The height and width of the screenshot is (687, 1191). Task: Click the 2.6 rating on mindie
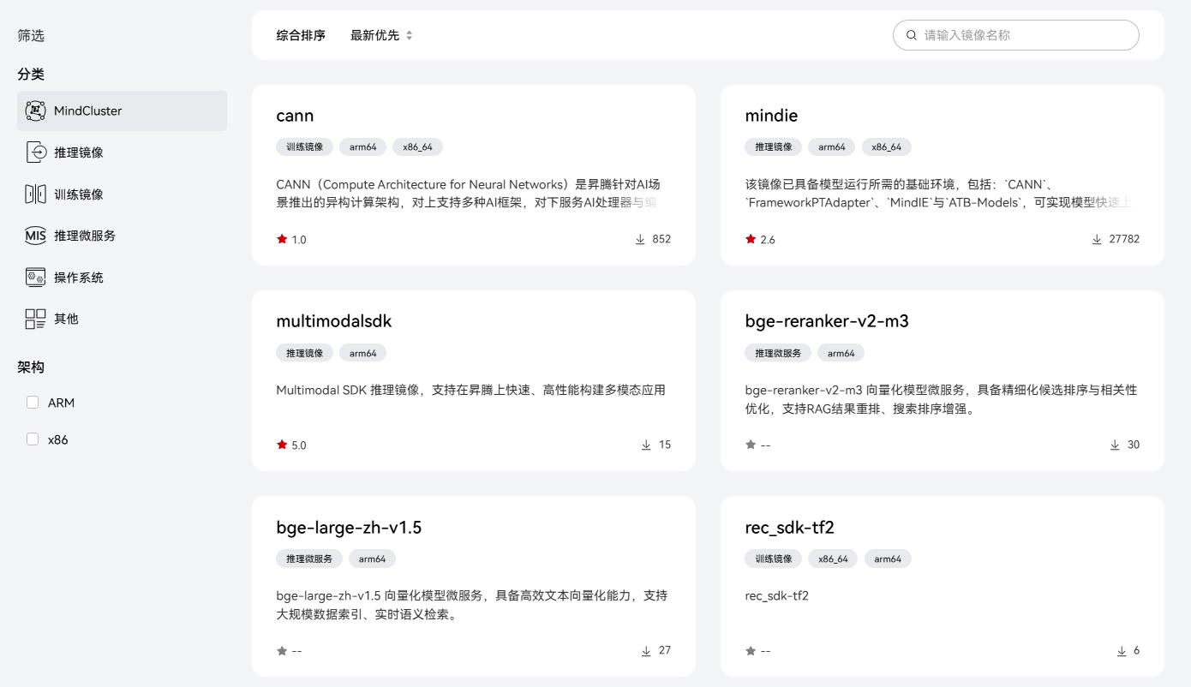tap(768, 240)
